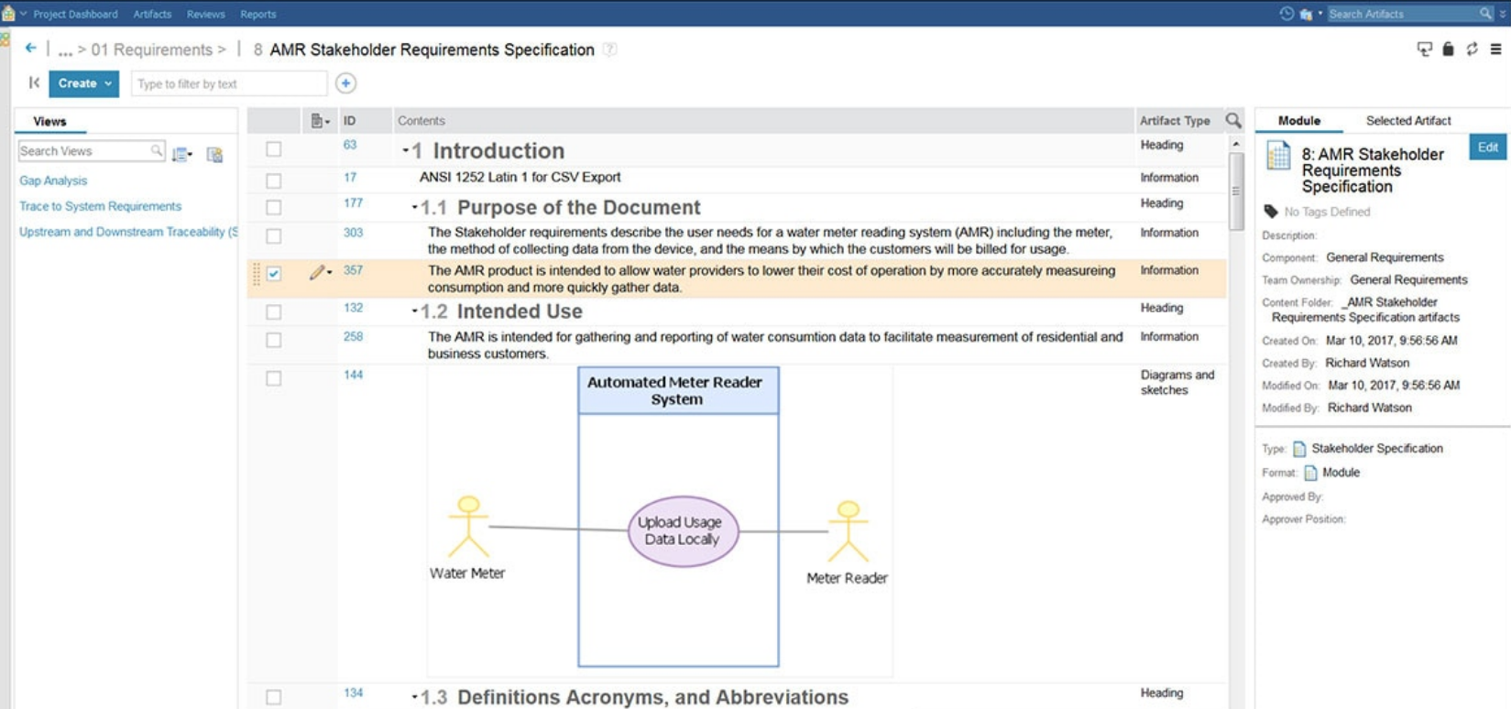Select the checkbox for artifact 258

coord(274,340)
